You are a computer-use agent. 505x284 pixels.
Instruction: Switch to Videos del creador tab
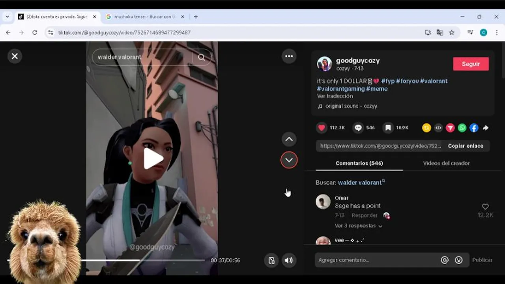point(446,163)
